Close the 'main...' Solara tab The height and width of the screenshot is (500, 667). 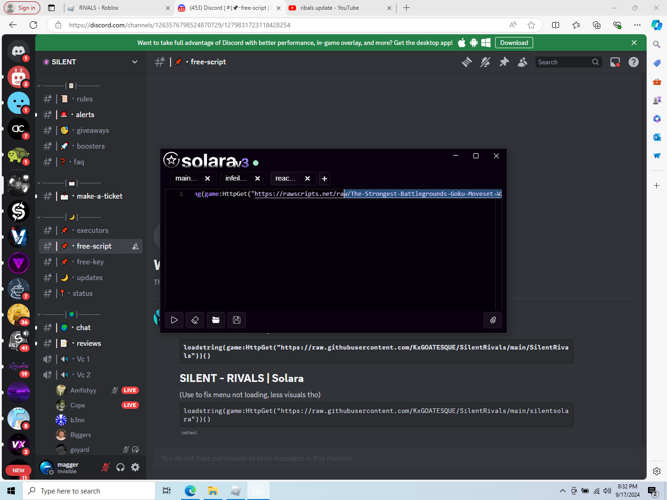click(x=208, y=179)
